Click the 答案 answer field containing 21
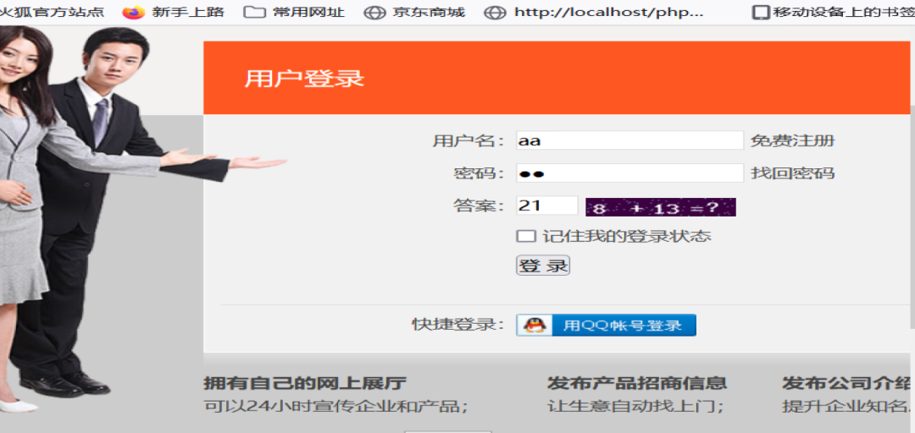This screenshot has width=915, height=433. (x=546, y=206)
